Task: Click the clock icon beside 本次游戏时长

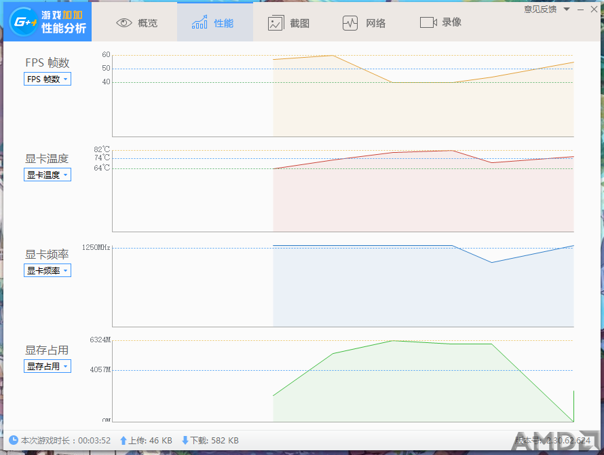Action: click(14, 440)
